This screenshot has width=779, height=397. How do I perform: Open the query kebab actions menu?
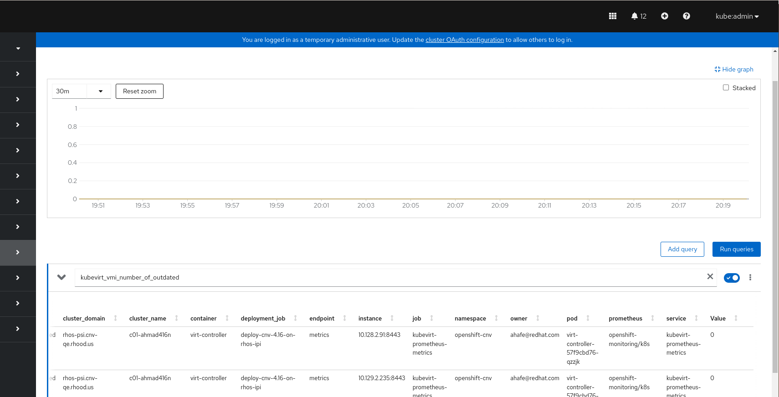click(x=750, y=277)
